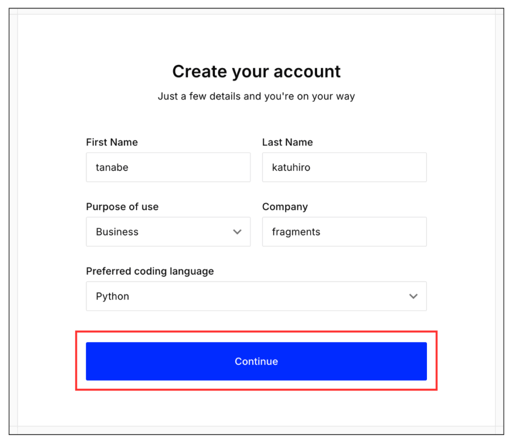Image resolution: width=512 pixels, height=442 pixels.
Task: Click the "Last Name" field label
Action: tap(287, 142)
